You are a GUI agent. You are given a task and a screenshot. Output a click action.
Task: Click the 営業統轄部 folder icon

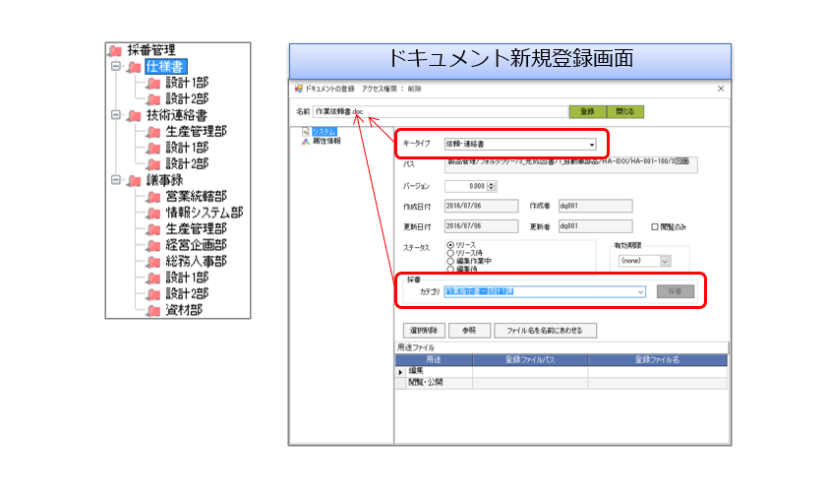point(153,198)
